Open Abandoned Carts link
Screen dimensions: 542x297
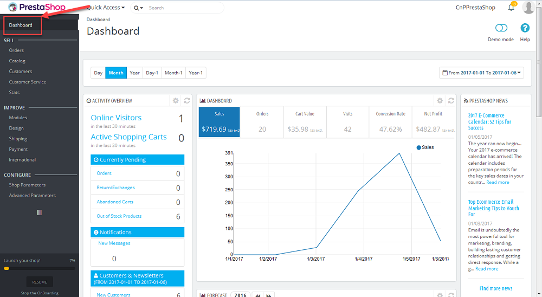pos(115,202)
